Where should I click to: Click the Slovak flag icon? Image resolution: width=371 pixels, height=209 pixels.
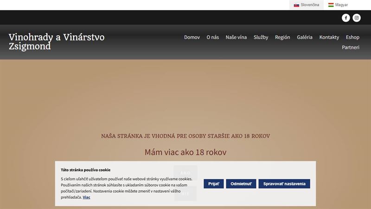click(x=296, y=5)
